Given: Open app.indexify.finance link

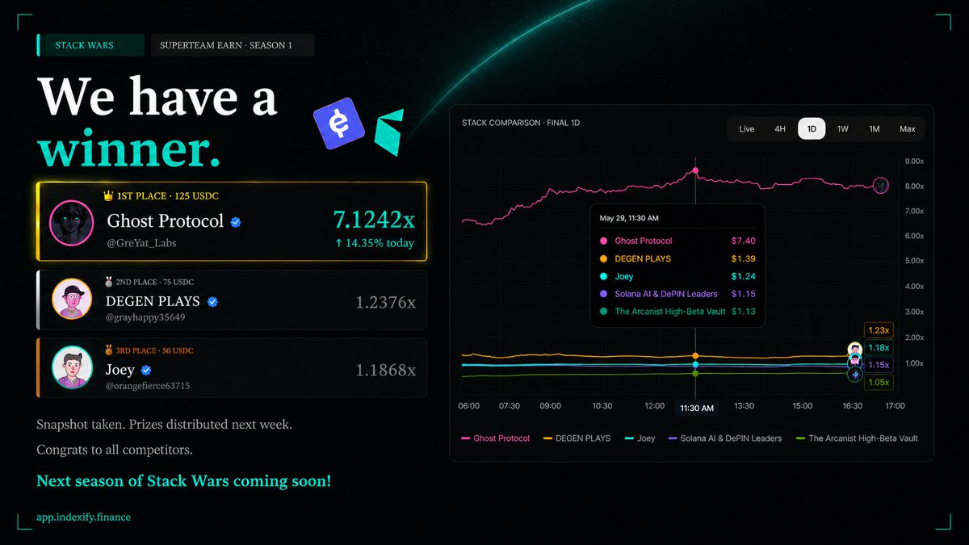Looking at the screenshot, I should [85, 517].
